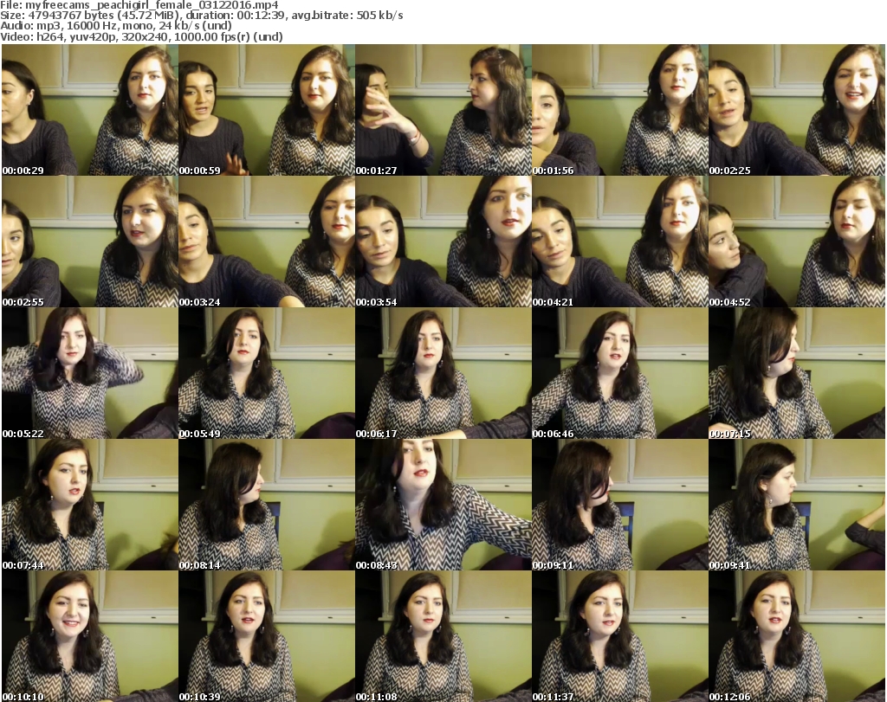Open the thumbnail stamped 00:06:46
The image size is (887, 702).
click(620, 373)
